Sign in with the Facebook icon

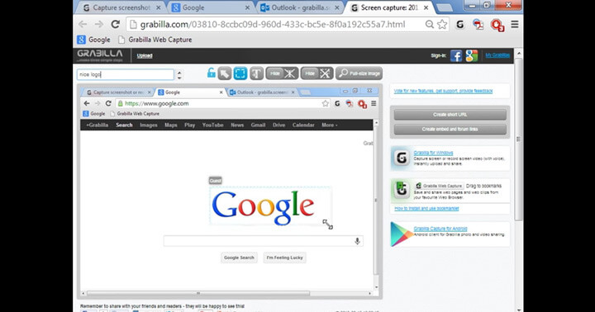click(455, 56)
